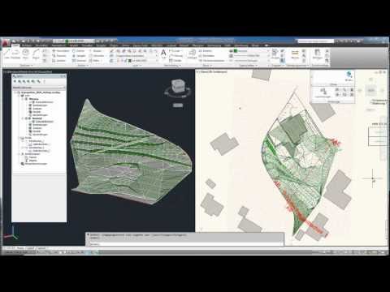Choose the Stretch (Strecken) modify tool
The image size is (390, 292).
coord(59,61)
